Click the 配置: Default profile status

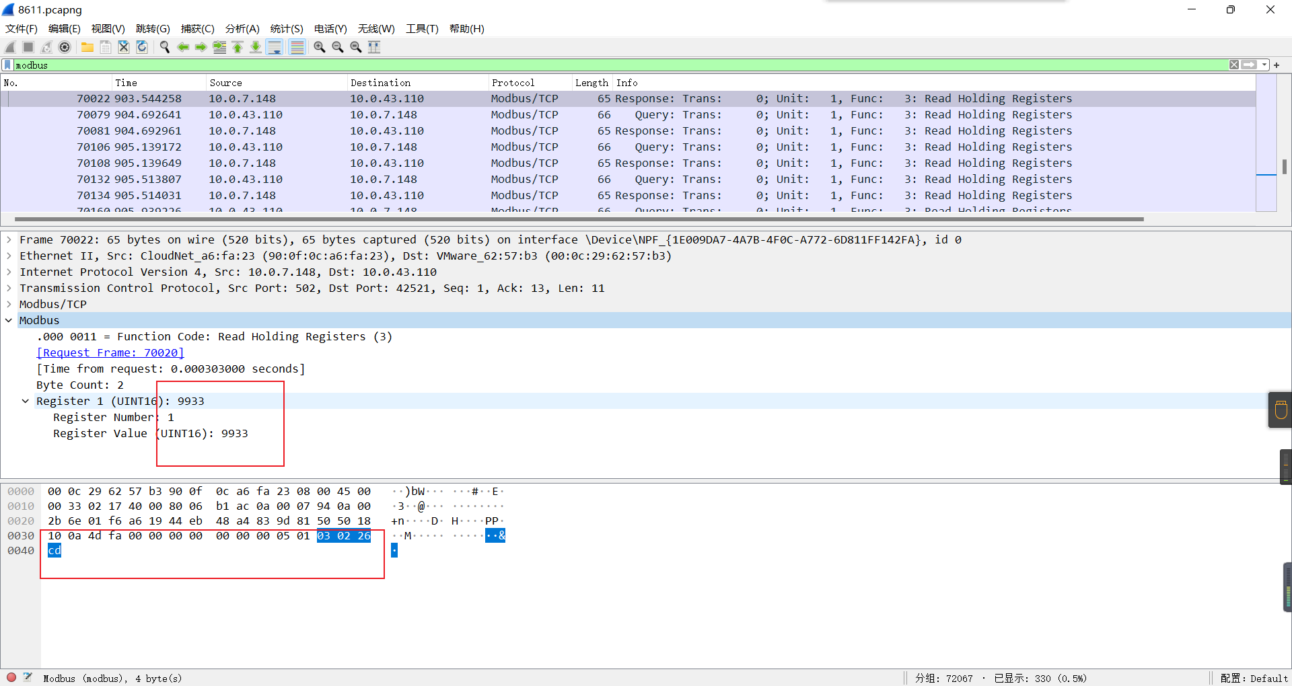point(1254,678)
